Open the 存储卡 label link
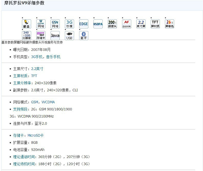This screenshot has height=171, width=203. (19, 135)
